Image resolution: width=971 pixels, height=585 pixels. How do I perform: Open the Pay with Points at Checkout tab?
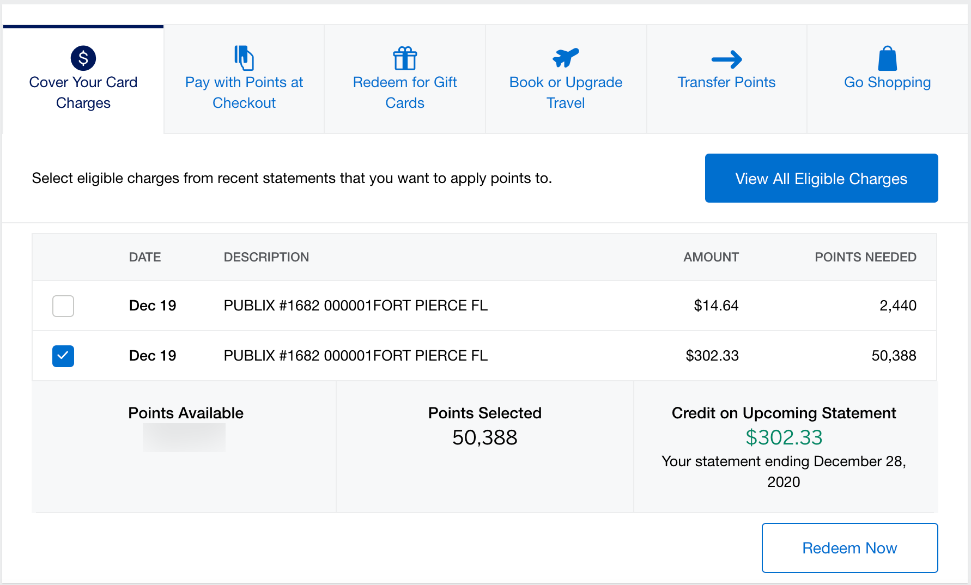point(244,92)
